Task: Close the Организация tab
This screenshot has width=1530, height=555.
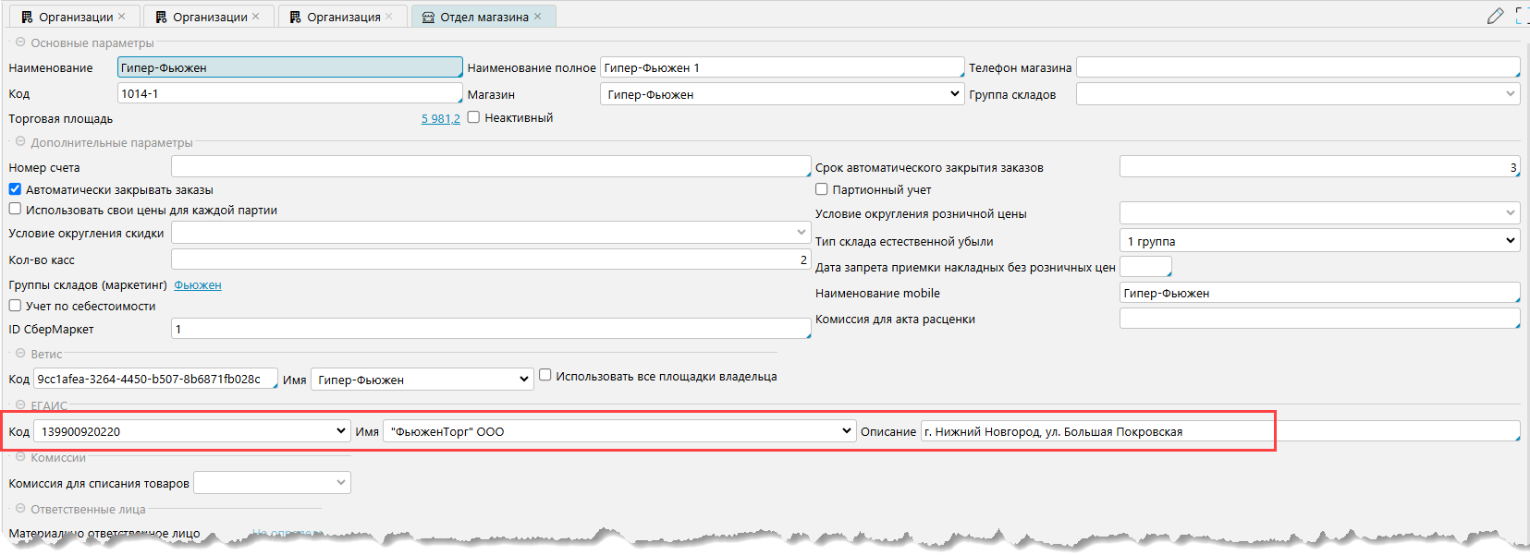Action: [x=389, y=17]
